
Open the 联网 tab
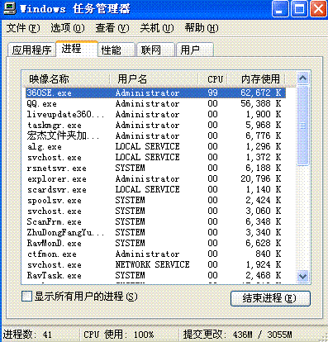(156, 50)
